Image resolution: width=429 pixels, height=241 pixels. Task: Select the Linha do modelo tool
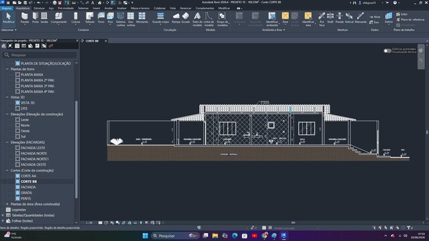208,19
